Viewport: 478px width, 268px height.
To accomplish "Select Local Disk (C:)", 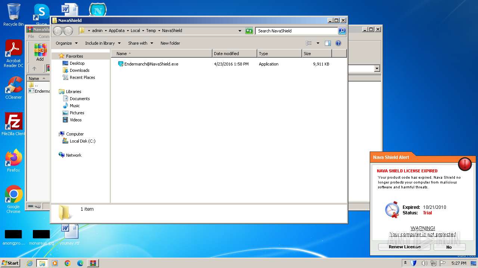I will point(83,141).
